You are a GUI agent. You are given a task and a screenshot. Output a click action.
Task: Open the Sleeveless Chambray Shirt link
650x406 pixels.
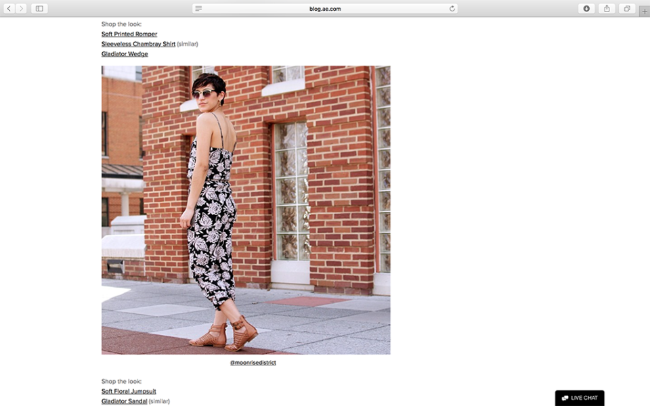coord(138,44)
